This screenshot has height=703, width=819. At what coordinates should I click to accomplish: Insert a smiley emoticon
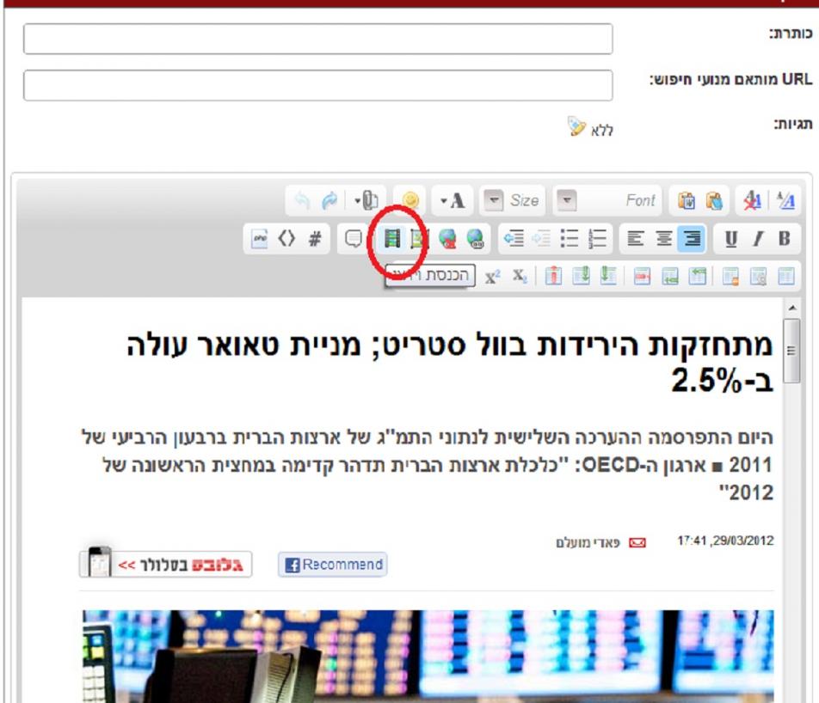coord(411,200)
